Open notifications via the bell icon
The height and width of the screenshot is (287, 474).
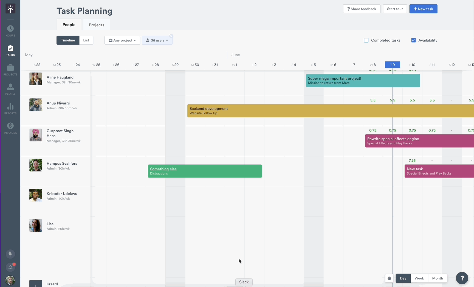(x=10, y=267)
